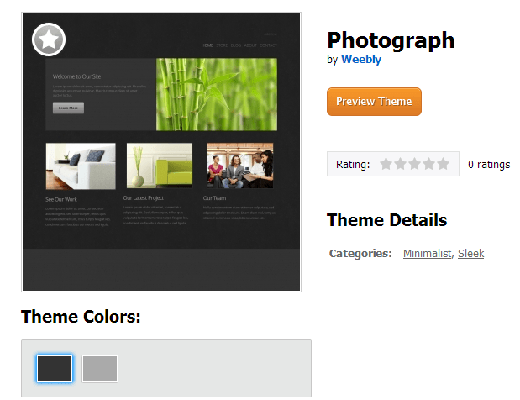This screenshot has width=520, height=400.
Task: Click the white sofa thumbnail
Action: (81, 166)
